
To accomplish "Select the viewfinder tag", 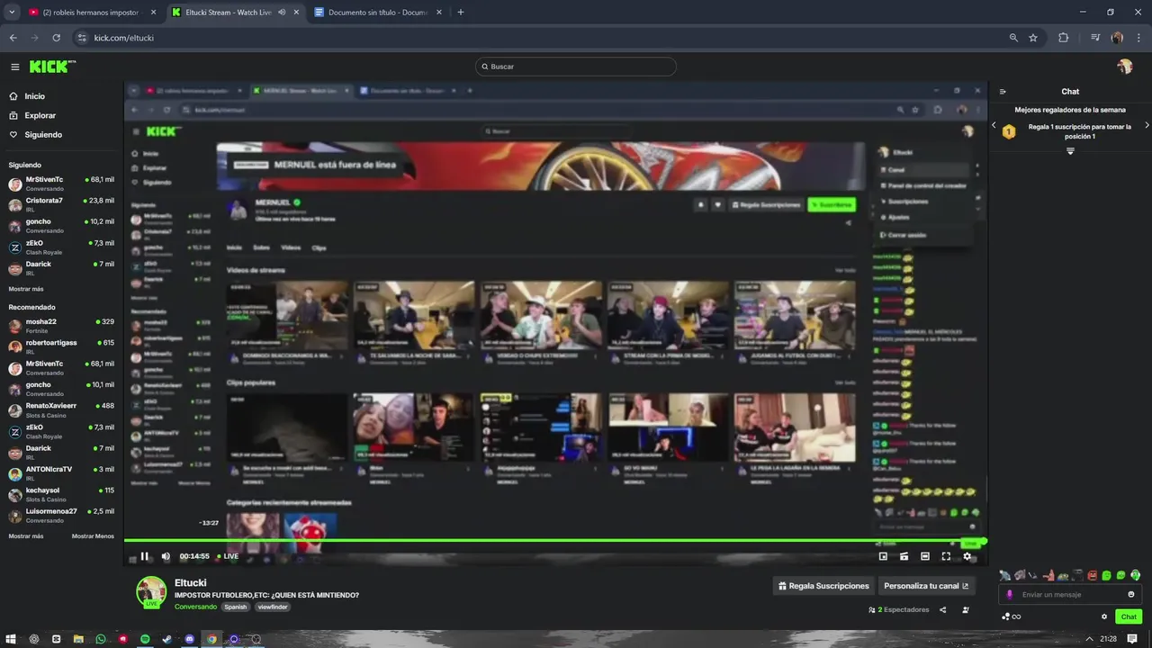I will 273,607.
